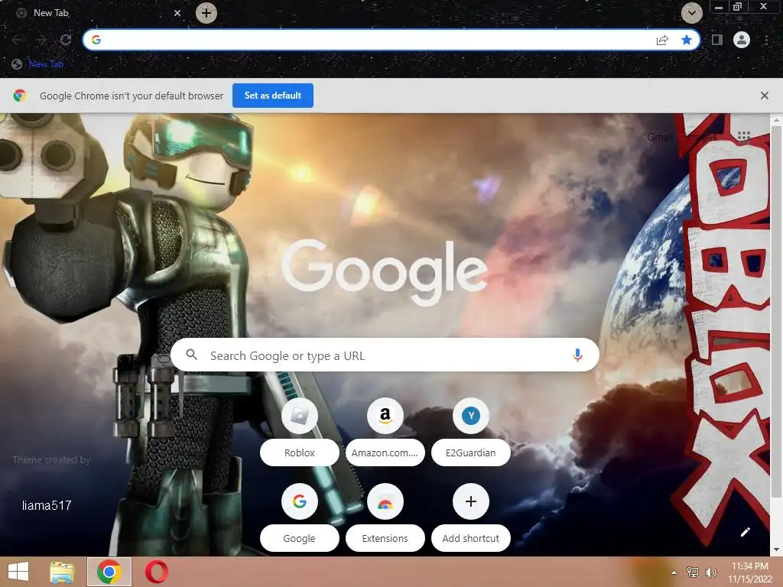Open Chrome three-dot menu

click(766, 40)
